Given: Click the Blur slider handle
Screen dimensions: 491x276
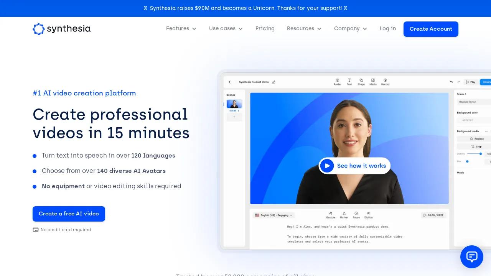Looking at the screenshot, I should point(467,161).
